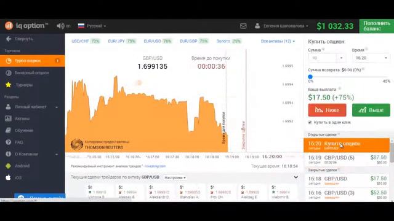Click the Турбо опцион notification badge
Viewport: 394px width, 221px height.
click(57, 61)
